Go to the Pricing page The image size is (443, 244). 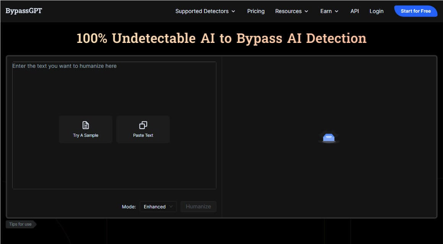(256, 11)
